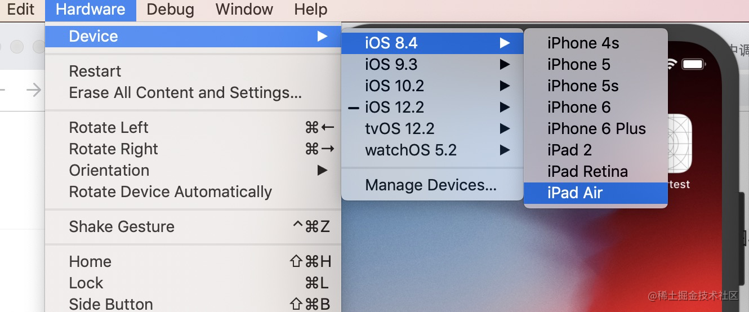Click the battery icon in simulator status bar
This screenshot has height=312, width=749.
693,64
